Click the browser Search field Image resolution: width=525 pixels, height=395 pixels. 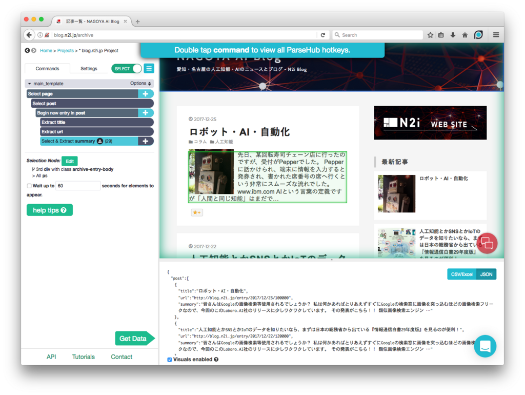click(x=378, y=35)
